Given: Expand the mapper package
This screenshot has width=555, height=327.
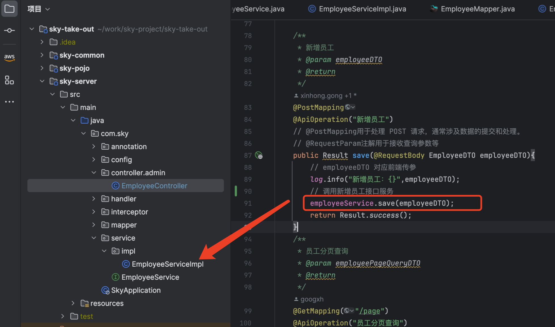Looking at the screenshot, I should 94,225.
